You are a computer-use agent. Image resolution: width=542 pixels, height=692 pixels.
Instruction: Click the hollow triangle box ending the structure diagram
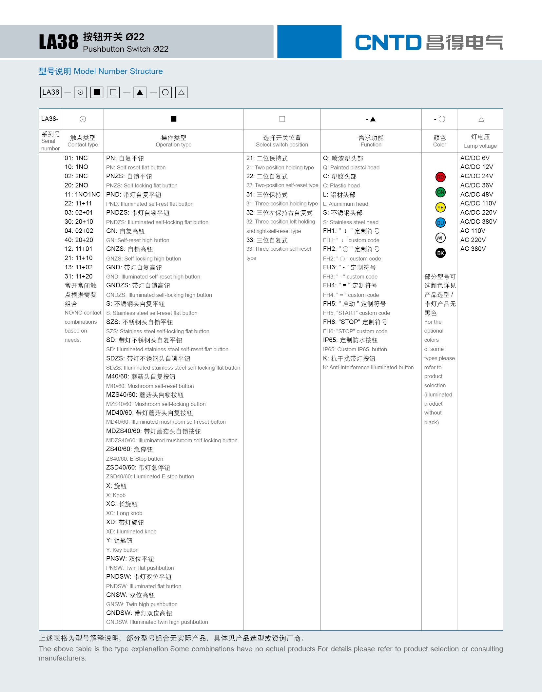click(181, 92)
